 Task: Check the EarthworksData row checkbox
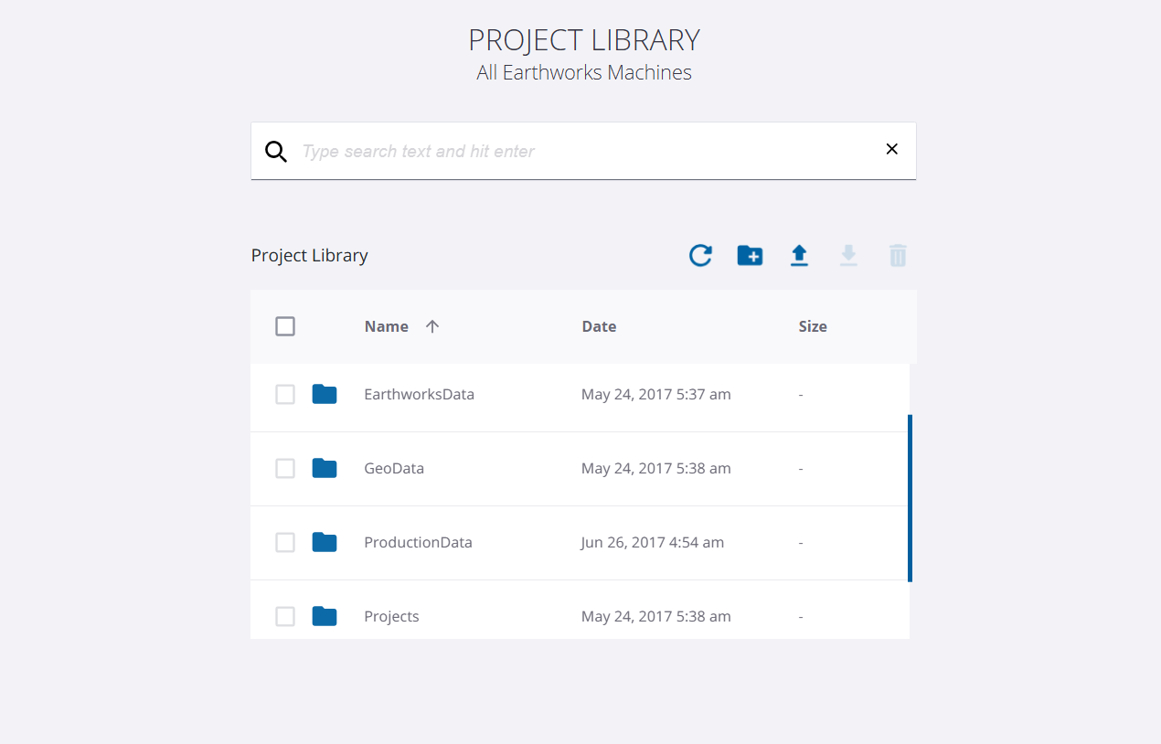pos(285,395)
